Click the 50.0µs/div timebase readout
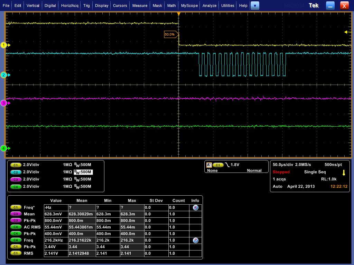The width and height of the screenshot is (354, 265). point(282,165)
